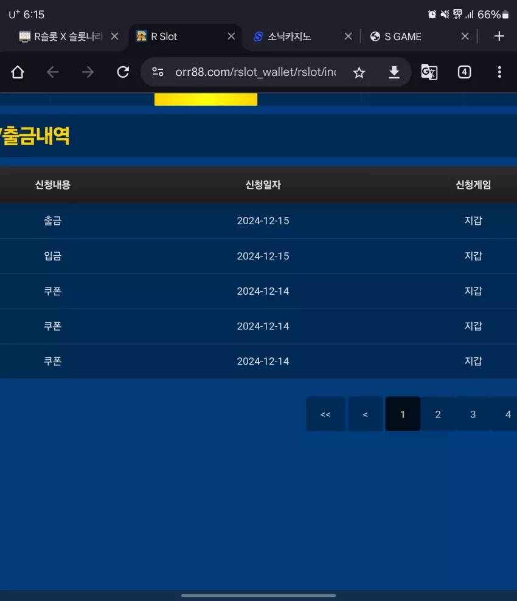Image resolution: width=517 pixels, height=601 pixels.
Task: Tap the battery icon in status bar
Action: coord(505,15)
